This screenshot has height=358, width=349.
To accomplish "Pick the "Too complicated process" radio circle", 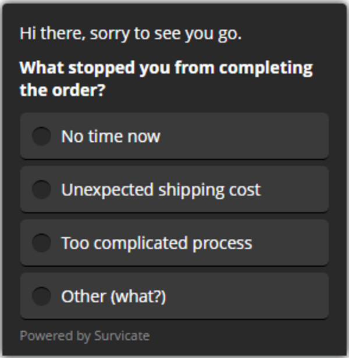I will pyautogui.click(x=41, y=243).
